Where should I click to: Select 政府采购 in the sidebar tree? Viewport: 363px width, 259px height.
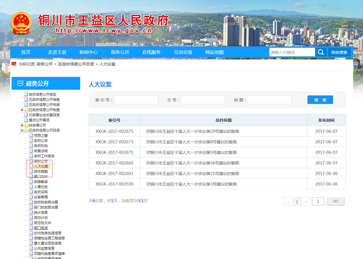[41, 192]
